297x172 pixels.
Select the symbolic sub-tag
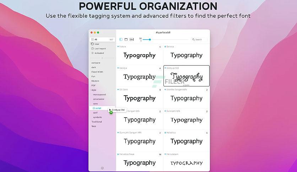(98, 117)
